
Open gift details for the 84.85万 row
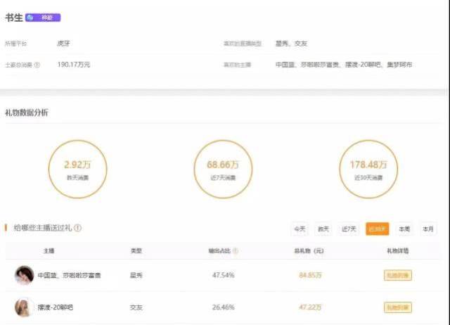pos(398,275)
